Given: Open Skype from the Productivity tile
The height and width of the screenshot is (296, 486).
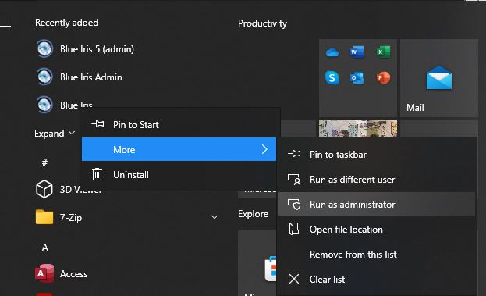Looking at the screenshot, I should click(332, 78).
